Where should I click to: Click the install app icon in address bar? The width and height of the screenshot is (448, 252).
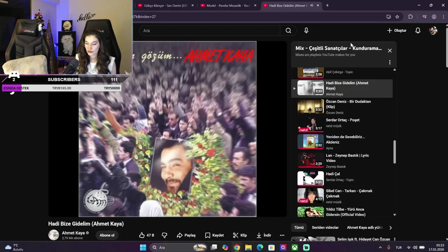388,16
